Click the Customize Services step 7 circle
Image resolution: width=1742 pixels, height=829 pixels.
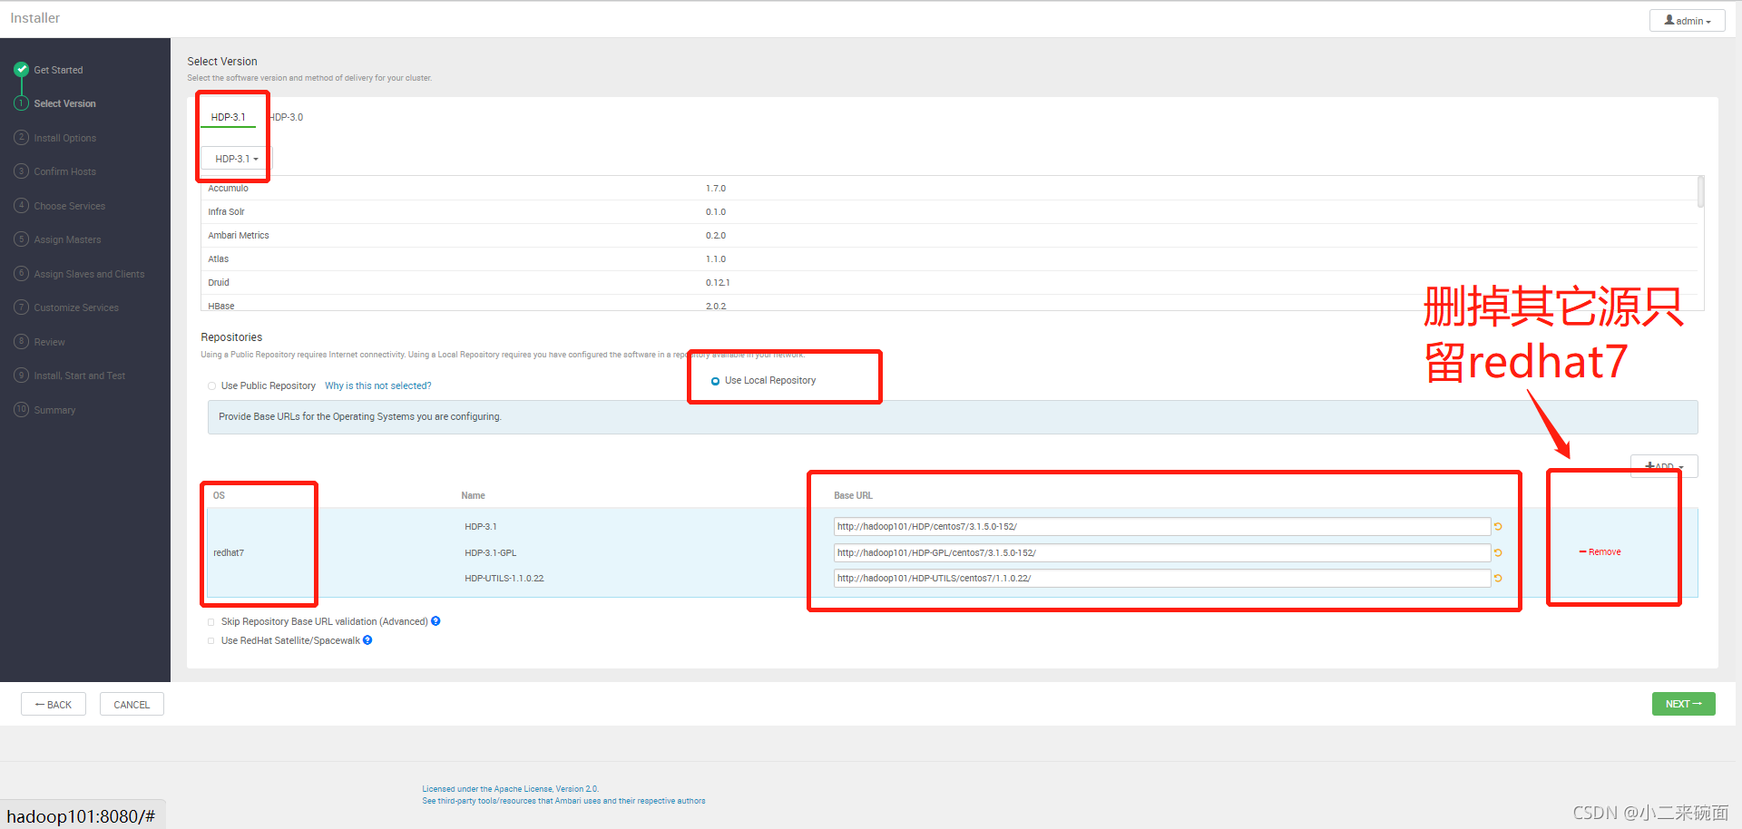pyautogui.click(x=21, y=307)
